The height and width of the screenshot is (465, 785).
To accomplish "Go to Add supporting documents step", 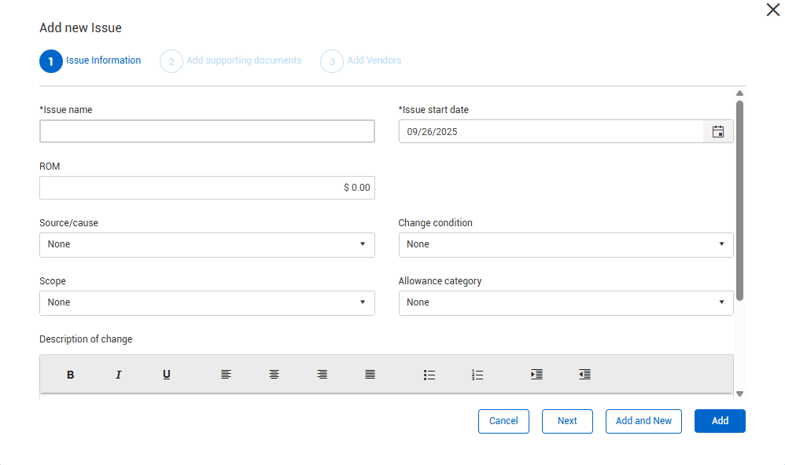I will 243,60.
